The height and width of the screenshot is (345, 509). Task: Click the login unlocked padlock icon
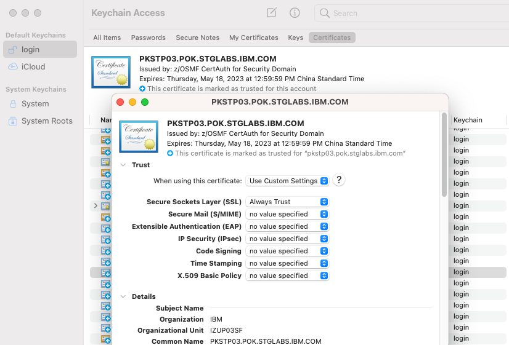tap(13, 50)
